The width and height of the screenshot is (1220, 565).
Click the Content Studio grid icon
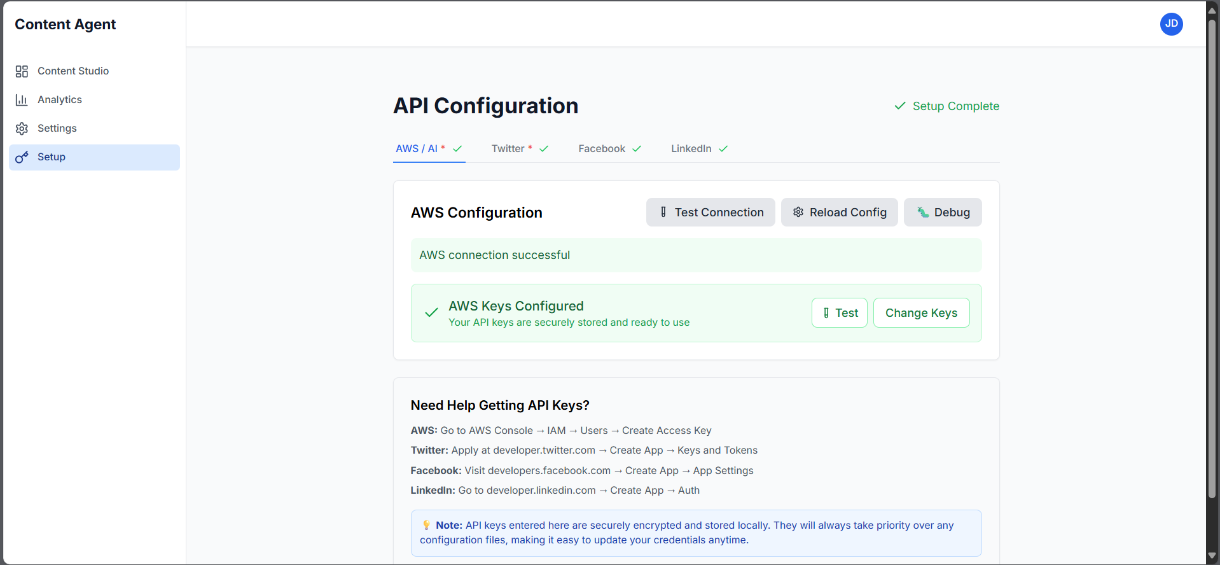(22, 71)
